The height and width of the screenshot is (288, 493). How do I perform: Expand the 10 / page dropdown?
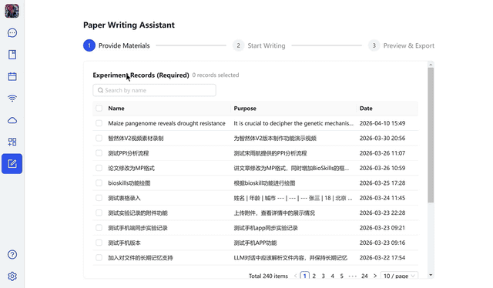tap(399, 276)
